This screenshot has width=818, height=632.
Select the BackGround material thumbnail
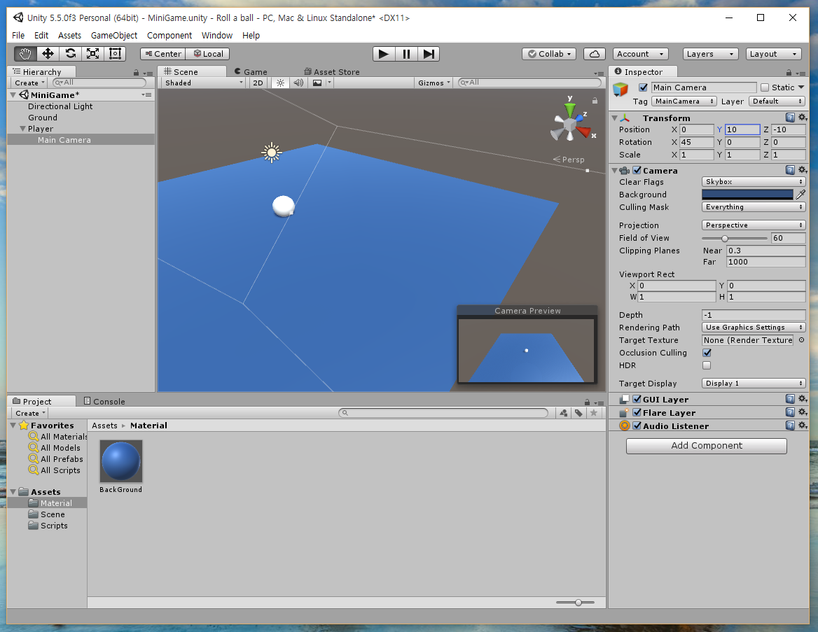tap(120, 461)
